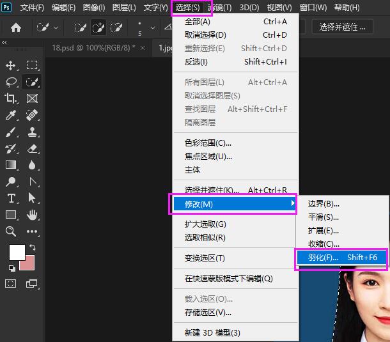390x342 pixels.
Task: Open the 文字(Y) menu
Action: click(156, 8)
